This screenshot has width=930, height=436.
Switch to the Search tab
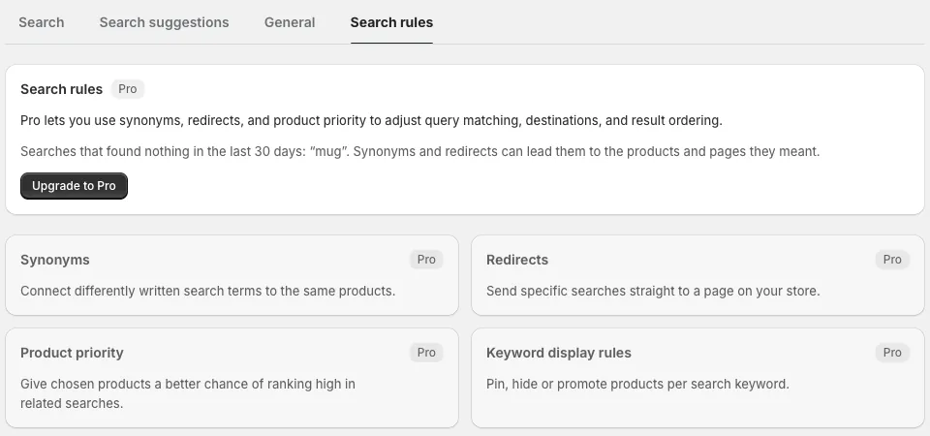[41, 22]
